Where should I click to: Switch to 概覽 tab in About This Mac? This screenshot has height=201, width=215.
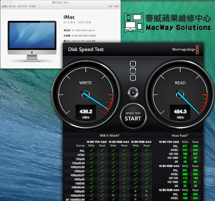4,6
